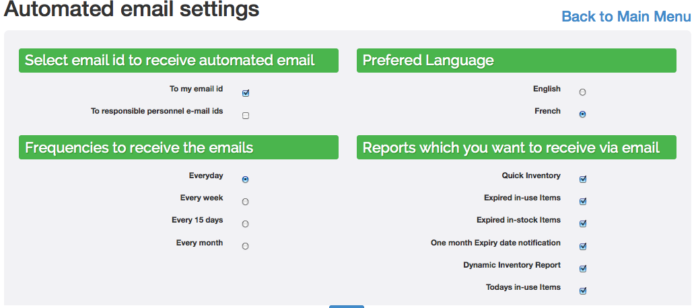Click the 'Select email id' green header
This screenshot has height=308, width=694.
178,61
